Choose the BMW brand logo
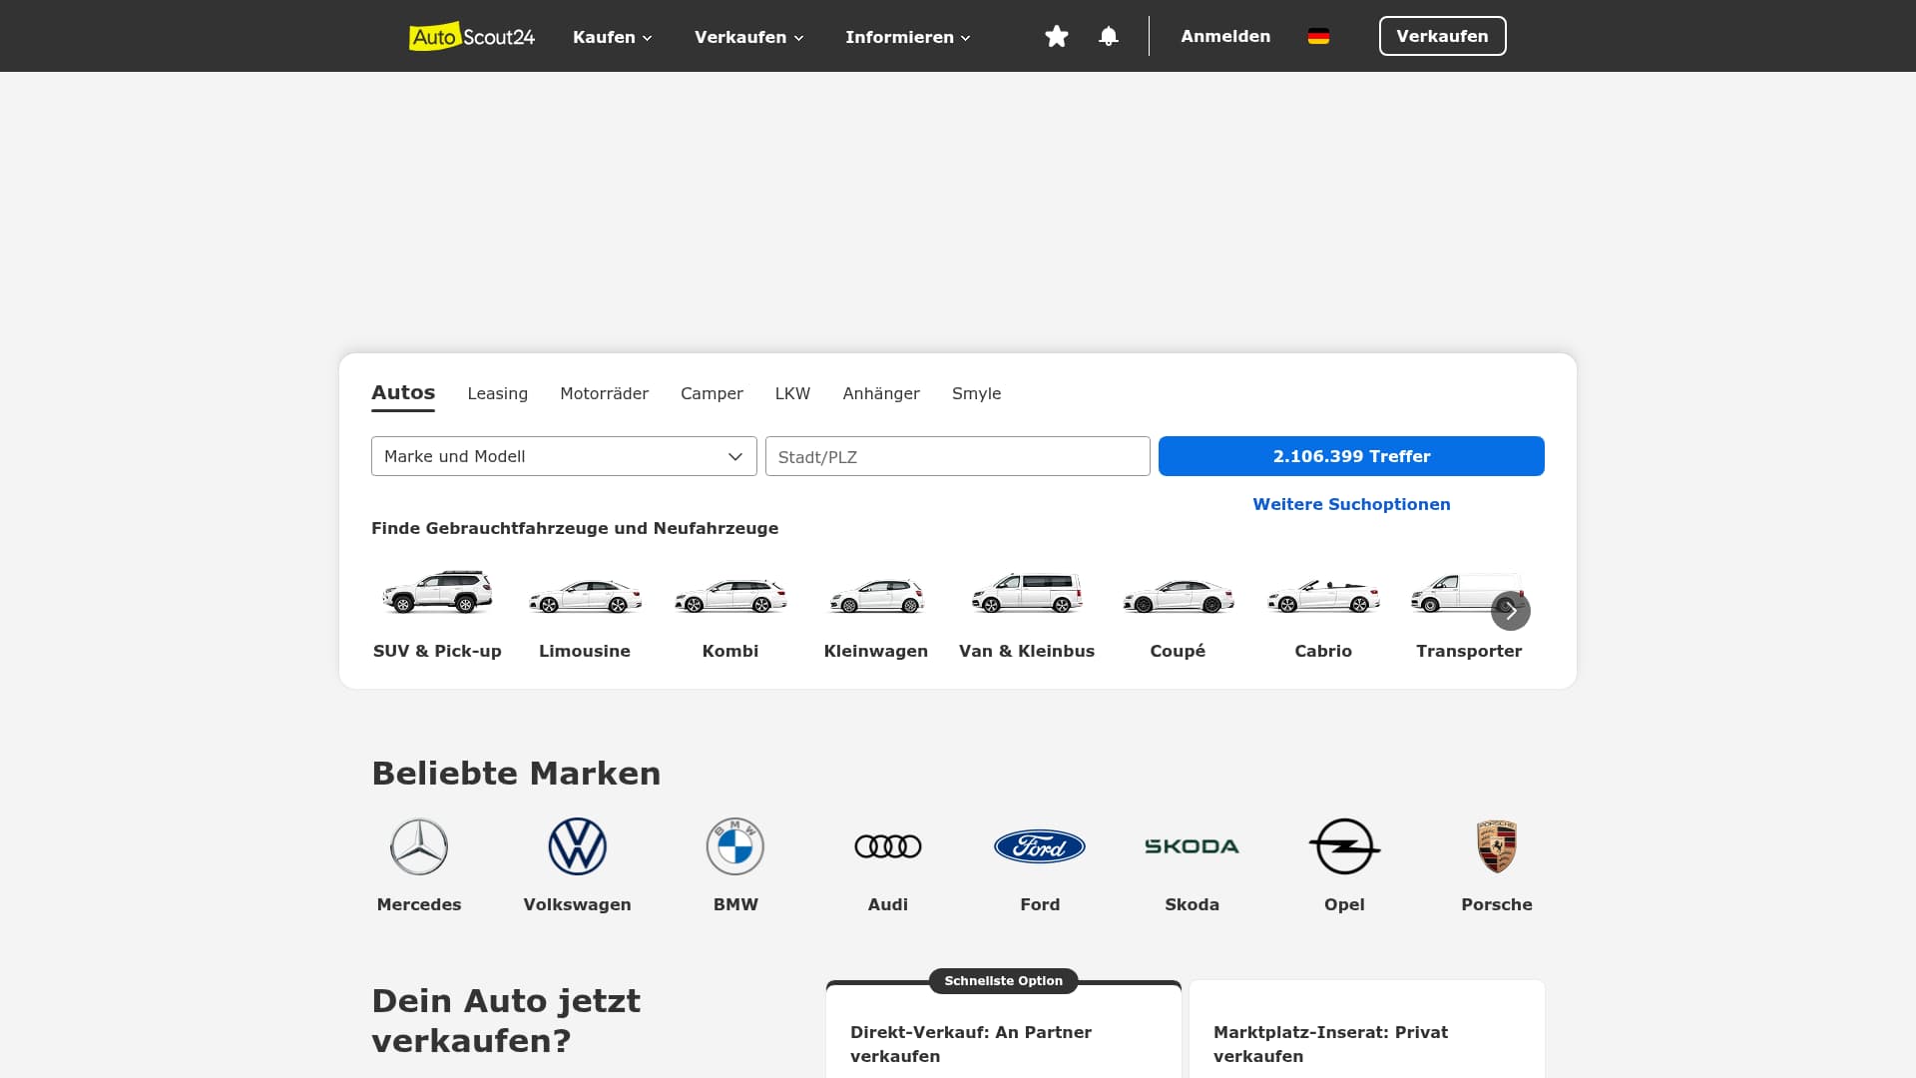The width and height of the screenshot is (1916, 1078). [735, 846]
